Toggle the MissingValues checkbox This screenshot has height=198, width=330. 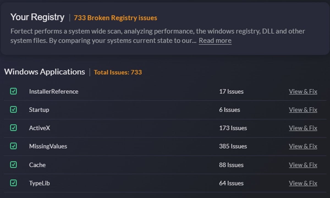click(x=13, y=146)
